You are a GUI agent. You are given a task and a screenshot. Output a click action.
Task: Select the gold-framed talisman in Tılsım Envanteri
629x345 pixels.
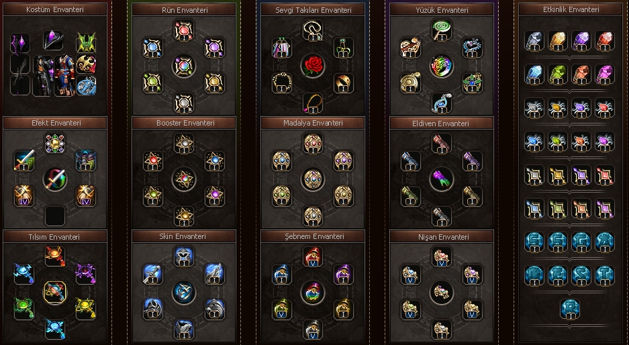[55, 292]
